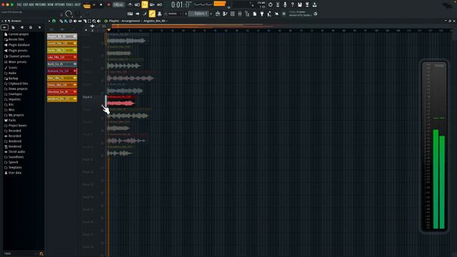Toggle the metronome icon
The height and width of the screenshot is (257, 457).
pyautogui.click(x=130, y=5)
